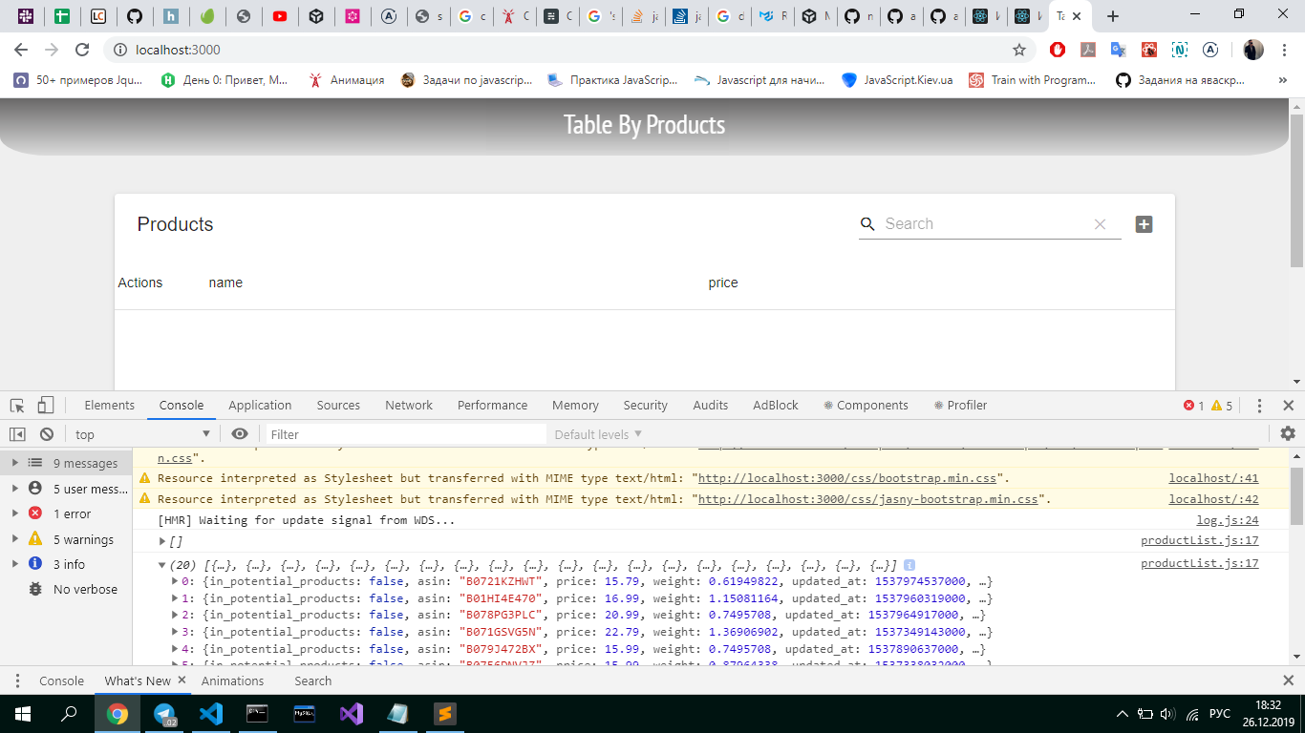This screenshot has height=733, width=1305.
Task: Go back to the previous page
Action: 21,50
